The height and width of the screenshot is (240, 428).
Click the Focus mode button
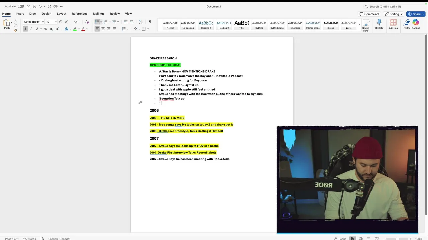(340, 239)
